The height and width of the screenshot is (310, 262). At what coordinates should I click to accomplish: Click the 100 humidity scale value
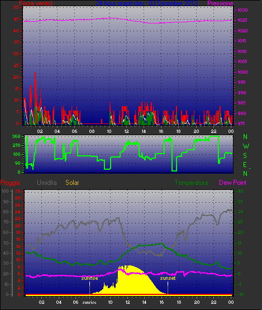4,191
